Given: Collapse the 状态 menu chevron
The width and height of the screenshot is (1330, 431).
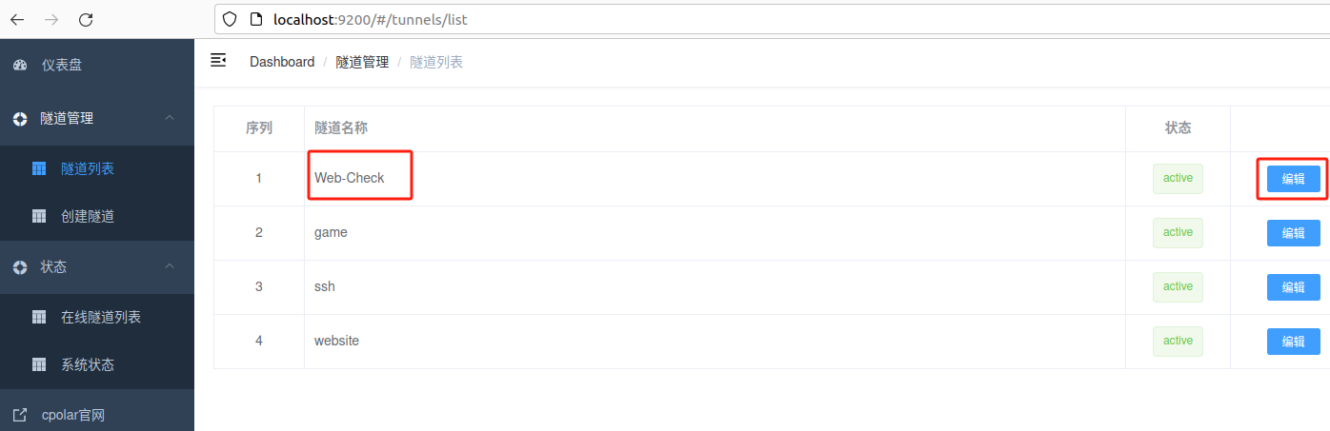Looking at the screenshot, I should pyautogui.click(x=170, y=266).
